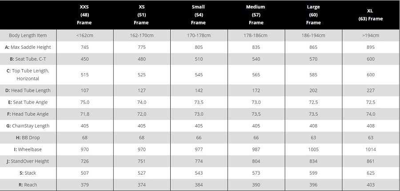This screenshot has width=400, height=191.
Task: Click the H: BB Drop row label
Action: point(28,137)
